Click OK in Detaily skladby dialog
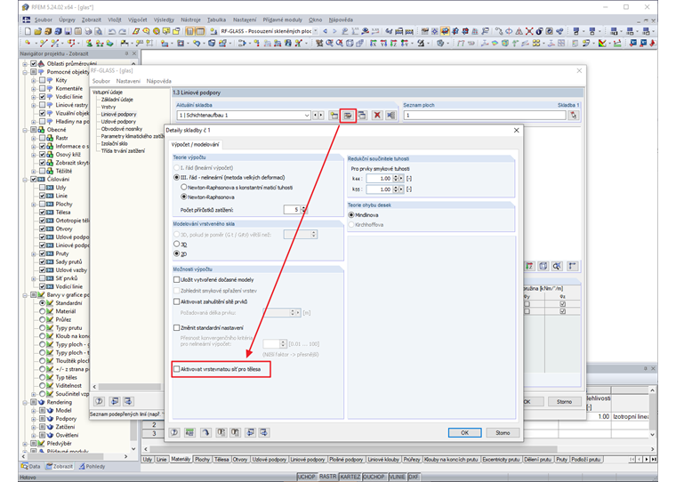Viewport: 676px width, 482px height. coord(464,432)
